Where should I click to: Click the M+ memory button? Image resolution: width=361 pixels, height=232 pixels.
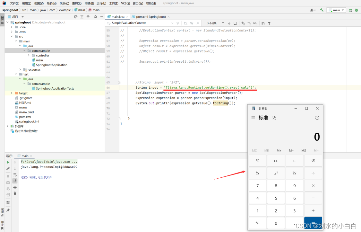[279, 151]
